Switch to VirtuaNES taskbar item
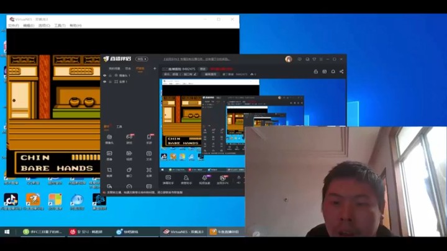 183,232
